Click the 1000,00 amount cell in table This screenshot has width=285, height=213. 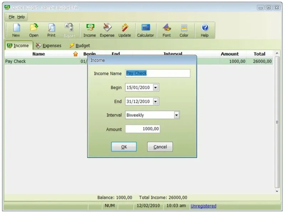pos(237,61)
